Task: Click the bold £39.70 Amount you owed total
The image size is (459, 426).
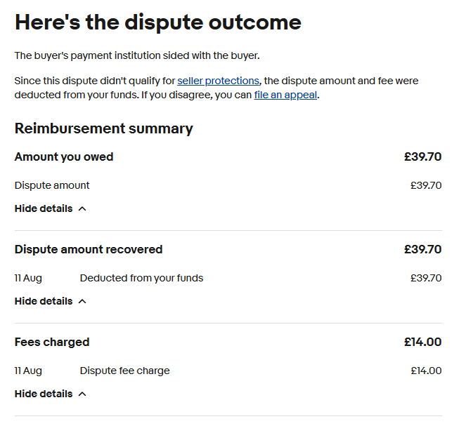Action: click(422, 157)
